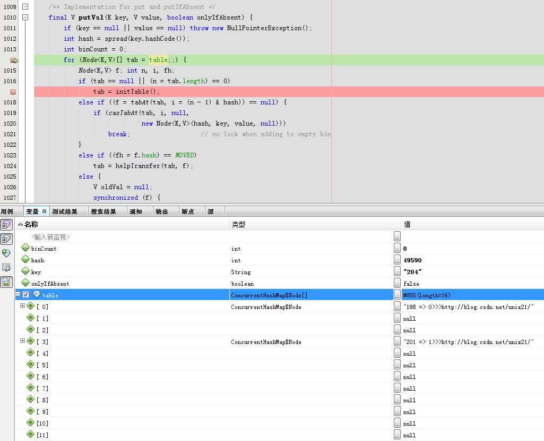Select the table value #855(length=16)

(x=427, y=295)
